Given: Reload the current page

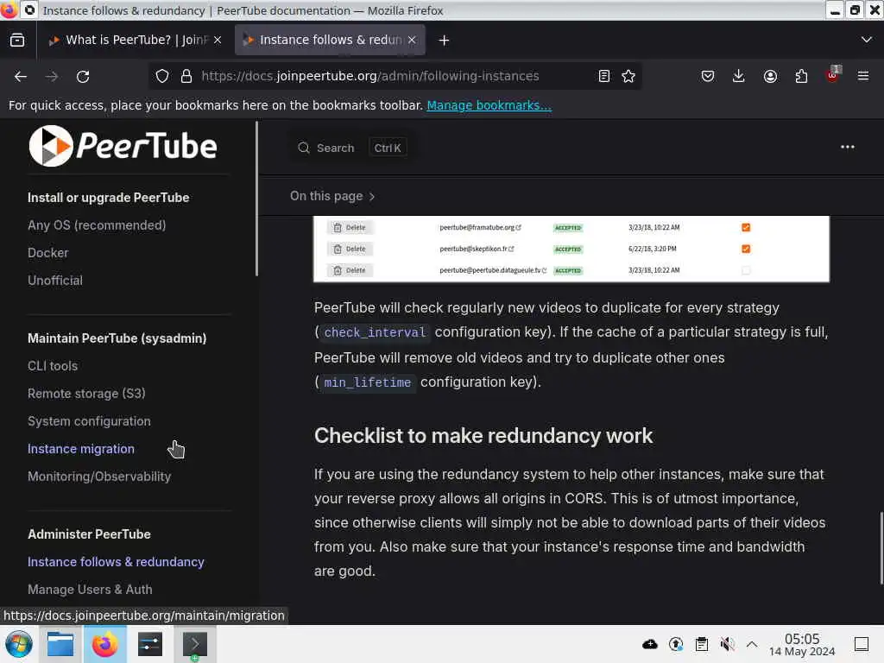Looking at the screenshot, I should click(83, 76).
